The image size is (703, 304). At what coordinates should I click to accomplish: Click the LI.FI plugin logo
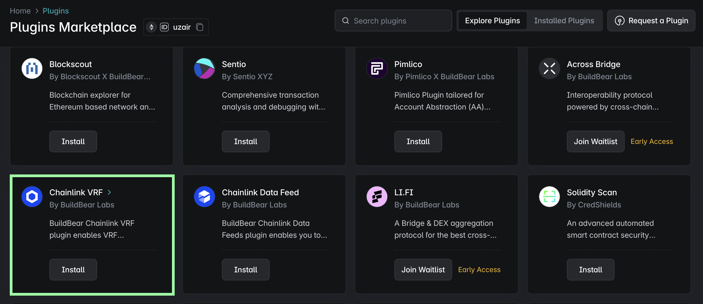coord(377,197)
